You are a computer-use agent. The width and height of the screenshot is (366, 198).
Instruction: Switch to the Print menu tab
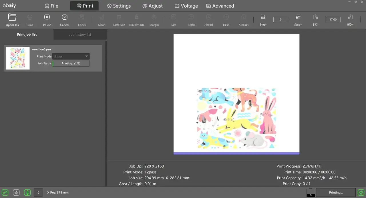(x=84, y=6)
